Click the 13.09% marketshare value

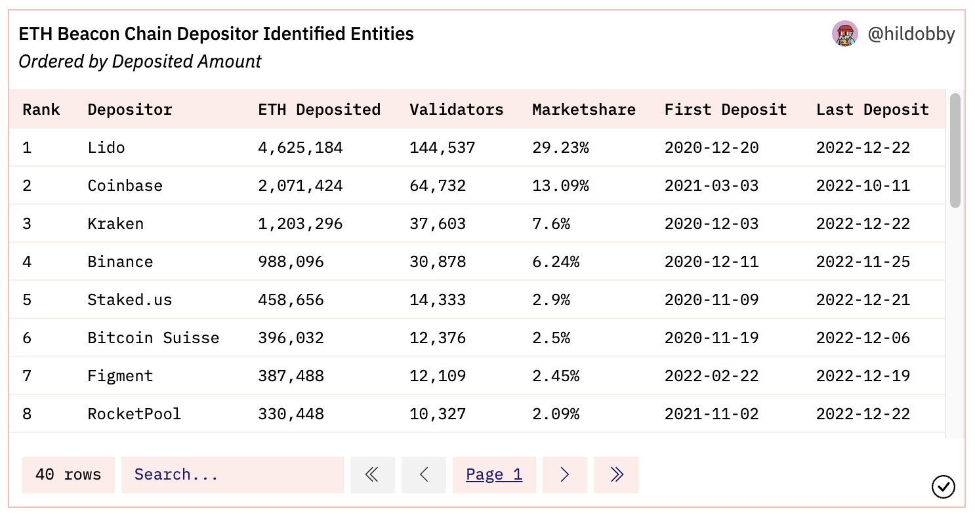pyautogui.click(x=560, y=186)
